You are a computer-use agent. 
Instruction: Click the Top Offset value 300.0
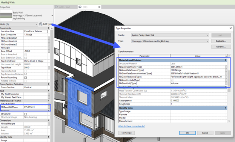coord(36,68)
